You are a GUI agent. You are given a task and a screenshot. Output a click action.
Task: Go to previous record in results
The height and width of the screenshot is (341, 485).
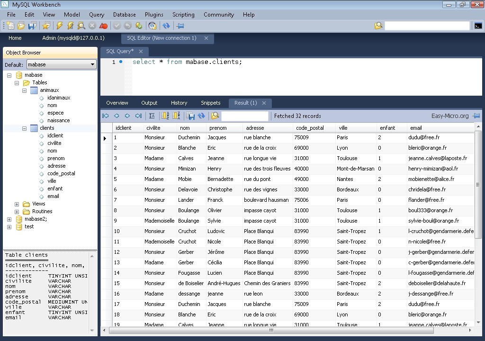coord(117,116)
